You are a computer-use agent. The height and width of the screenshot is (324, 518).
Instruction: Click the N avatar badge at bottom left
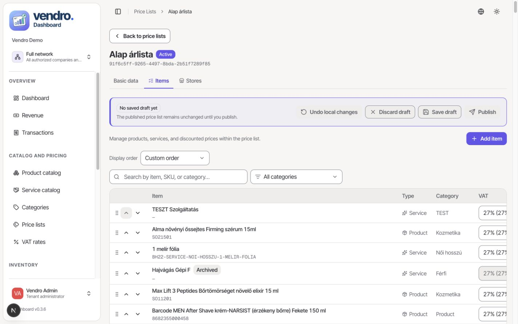(x=13, y=310)
